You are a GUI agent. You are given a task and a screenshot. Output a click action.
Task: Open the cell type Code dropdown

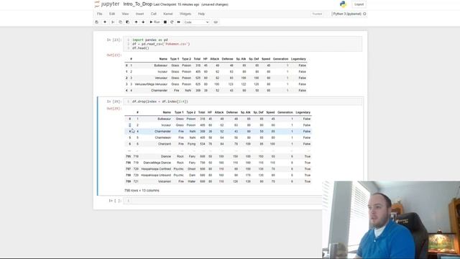196,22
